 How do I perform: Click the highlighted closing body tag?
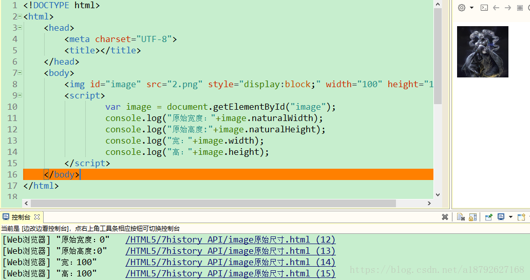[x=62, y=174]
